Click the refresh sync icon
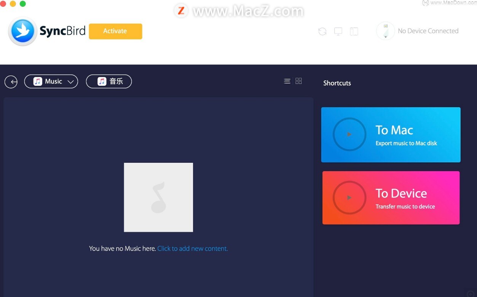The height and width of the screenshot is (297, 477). tap(322, 32)
